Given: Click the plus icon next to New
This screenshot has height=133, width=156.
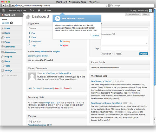Looking at the screenshot, I should tap(45, 10).
